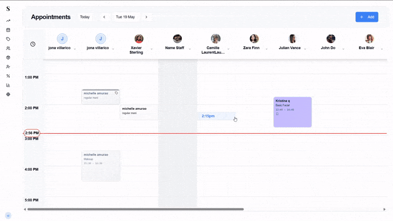Click the Appointments heading

coord(51,17)
